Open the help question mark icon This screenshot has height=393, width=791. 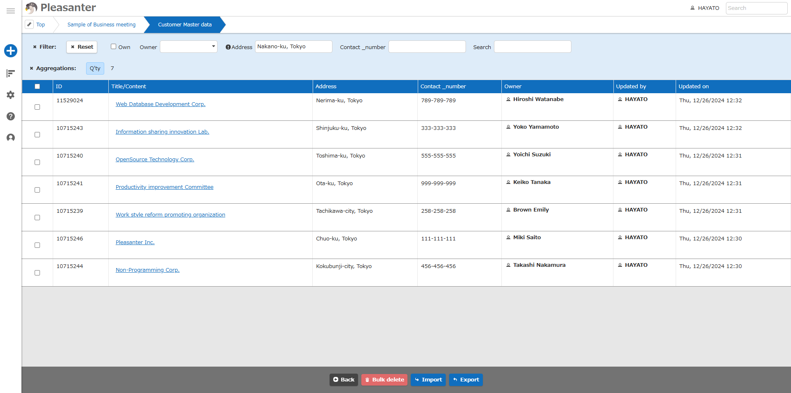pos(11,116)
